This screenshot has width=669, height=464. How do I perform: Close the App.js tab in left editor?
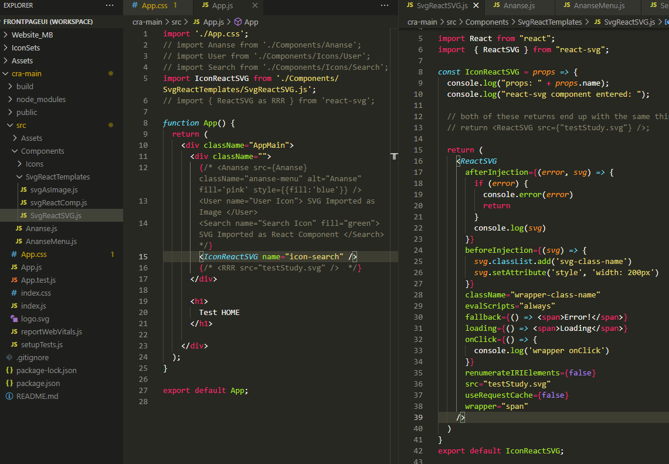254,5
